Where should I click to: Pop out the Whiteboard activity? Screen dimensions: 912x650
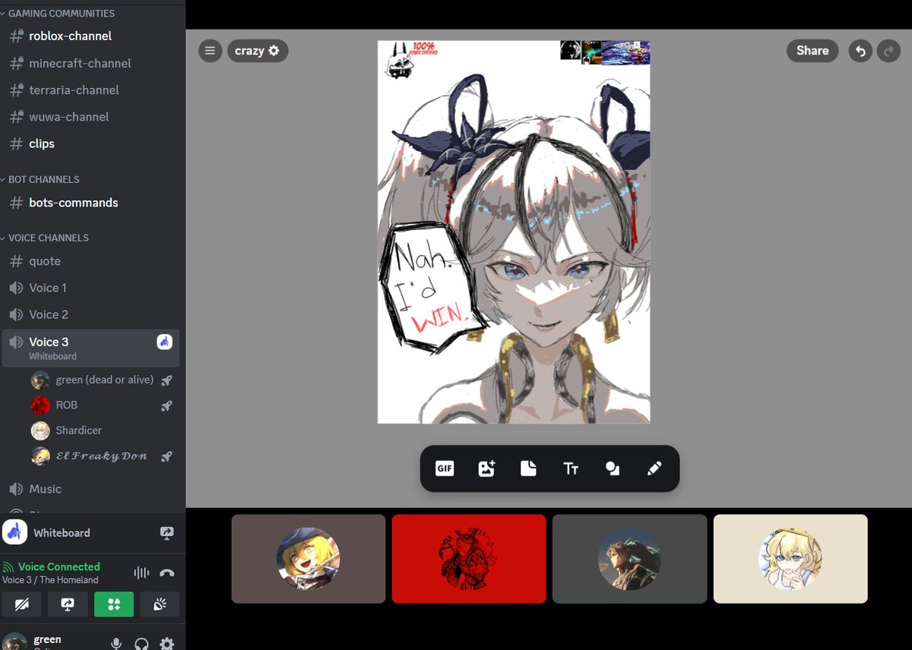[x=167, y=533]
